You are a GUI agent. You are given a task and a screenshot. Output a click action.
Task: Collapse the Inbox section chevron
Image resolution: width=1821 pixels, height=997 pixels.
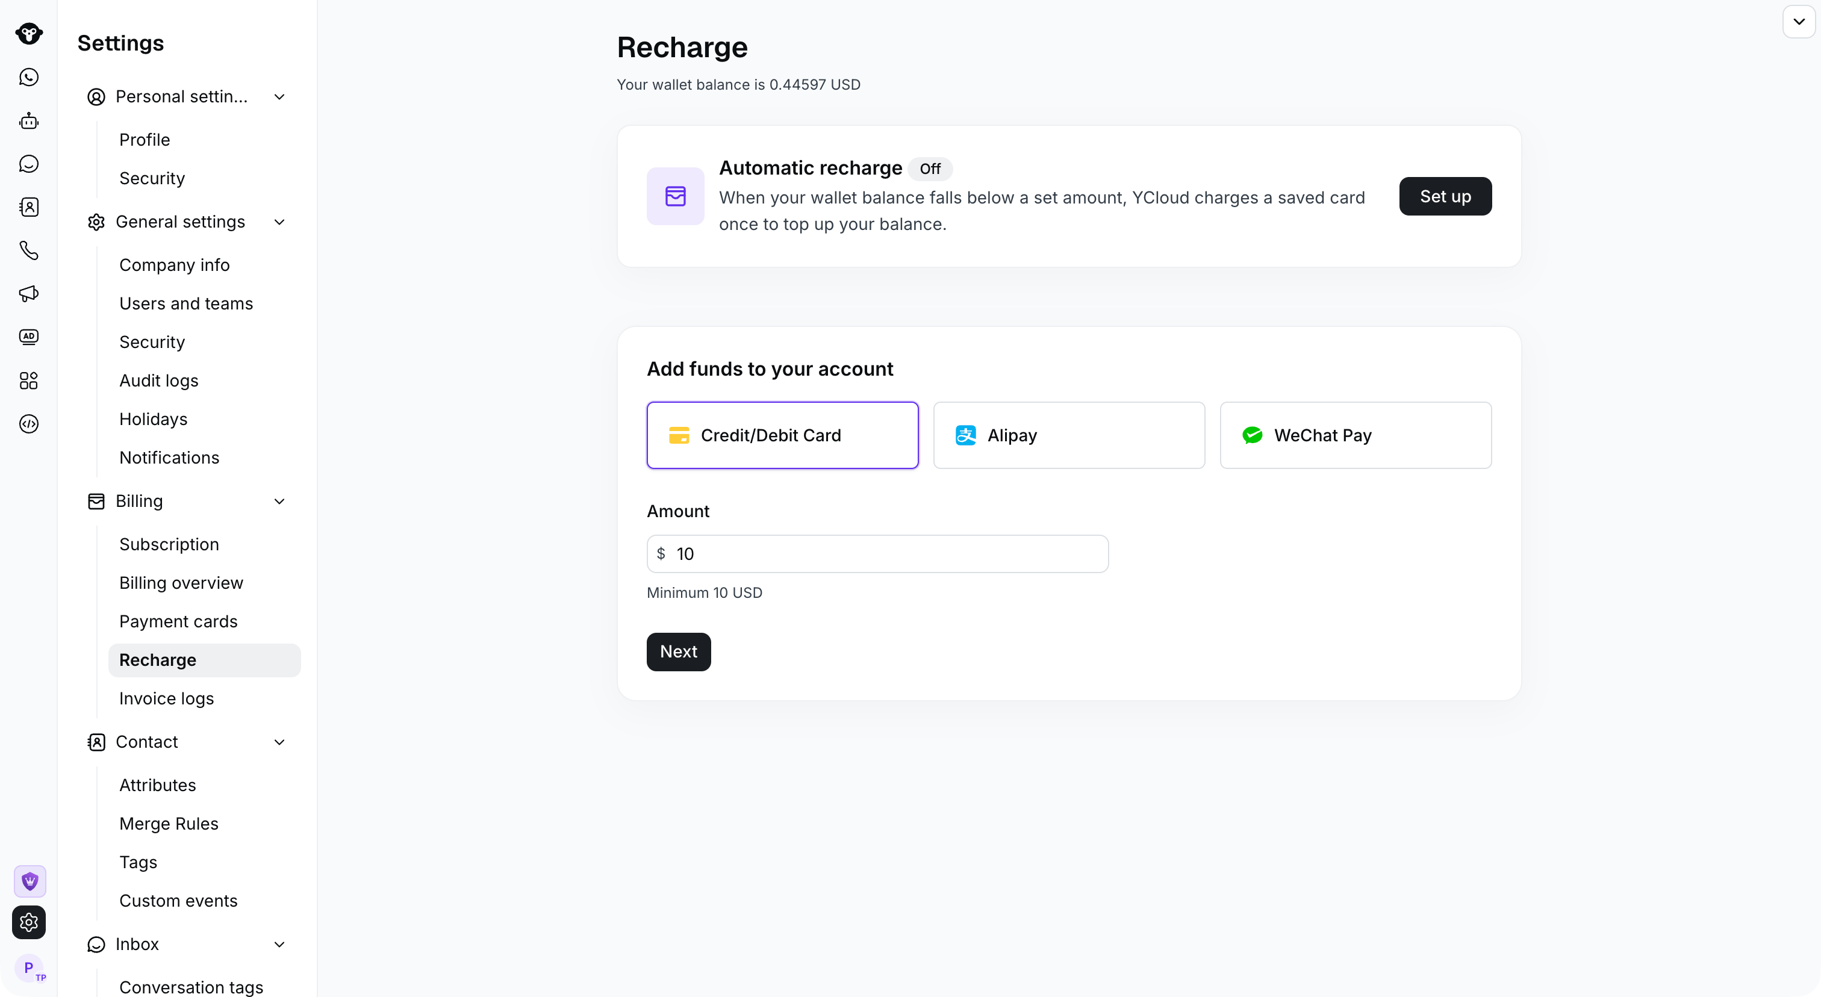279,945
